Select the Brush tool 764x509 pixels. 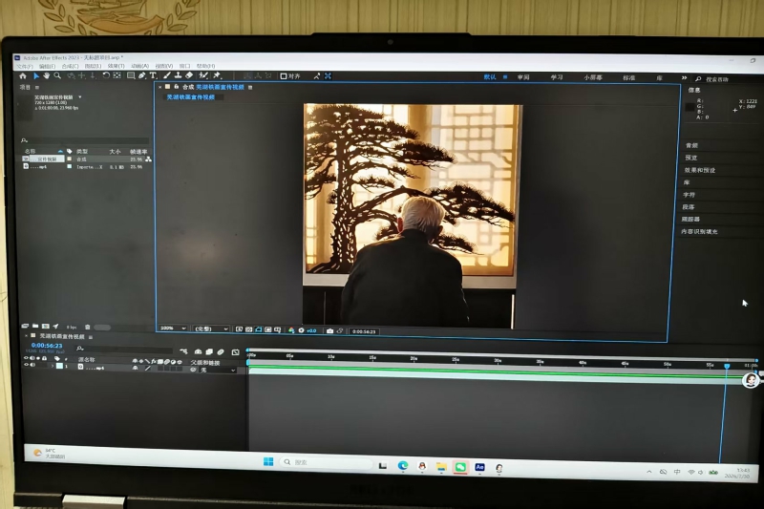[167, 75]
